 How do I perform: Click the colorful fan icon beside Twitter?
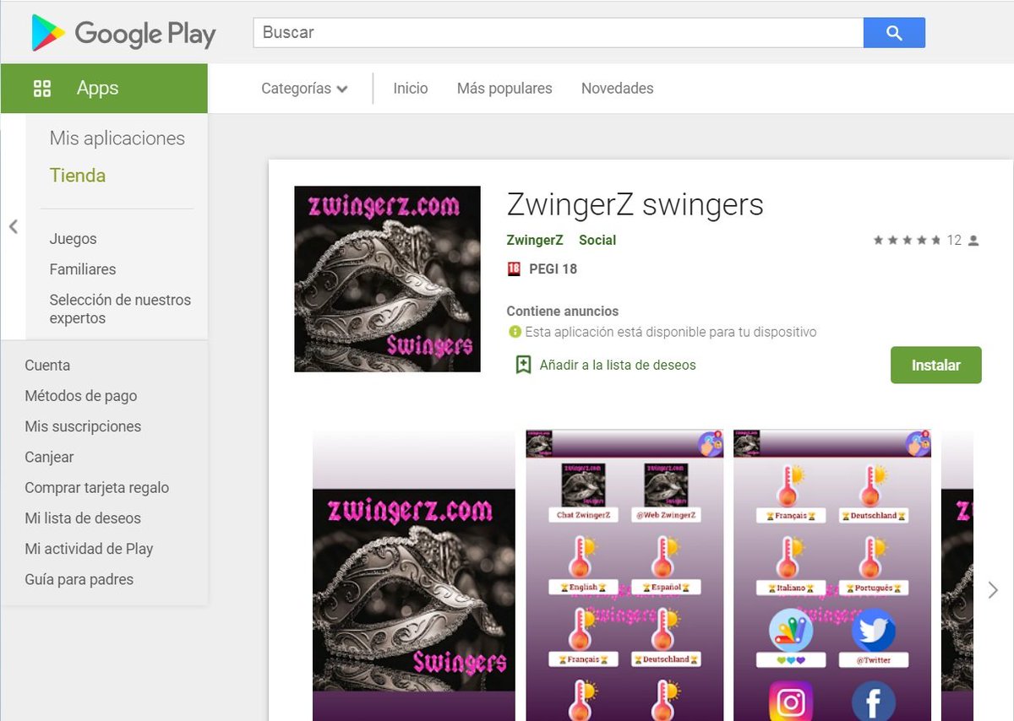791,630
